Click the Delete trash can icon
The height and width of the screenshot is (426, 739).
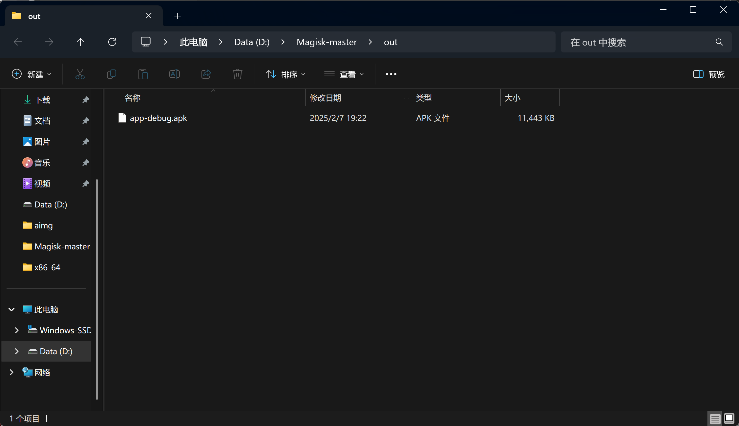237,74
